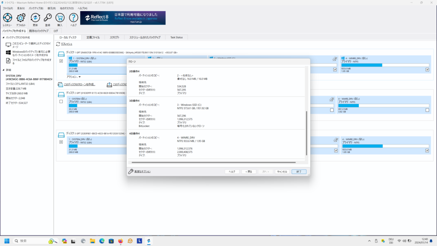The height and width of the screenshot is (246, 437).
Task: Switch to the スクリプト tab
Action: pos(114,37)
